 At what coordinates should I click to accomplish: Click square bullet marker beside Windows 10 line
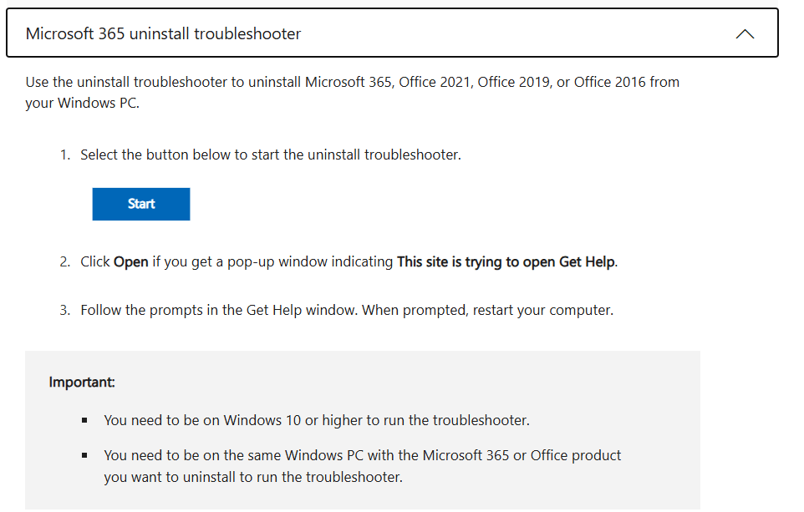(84, 420)
